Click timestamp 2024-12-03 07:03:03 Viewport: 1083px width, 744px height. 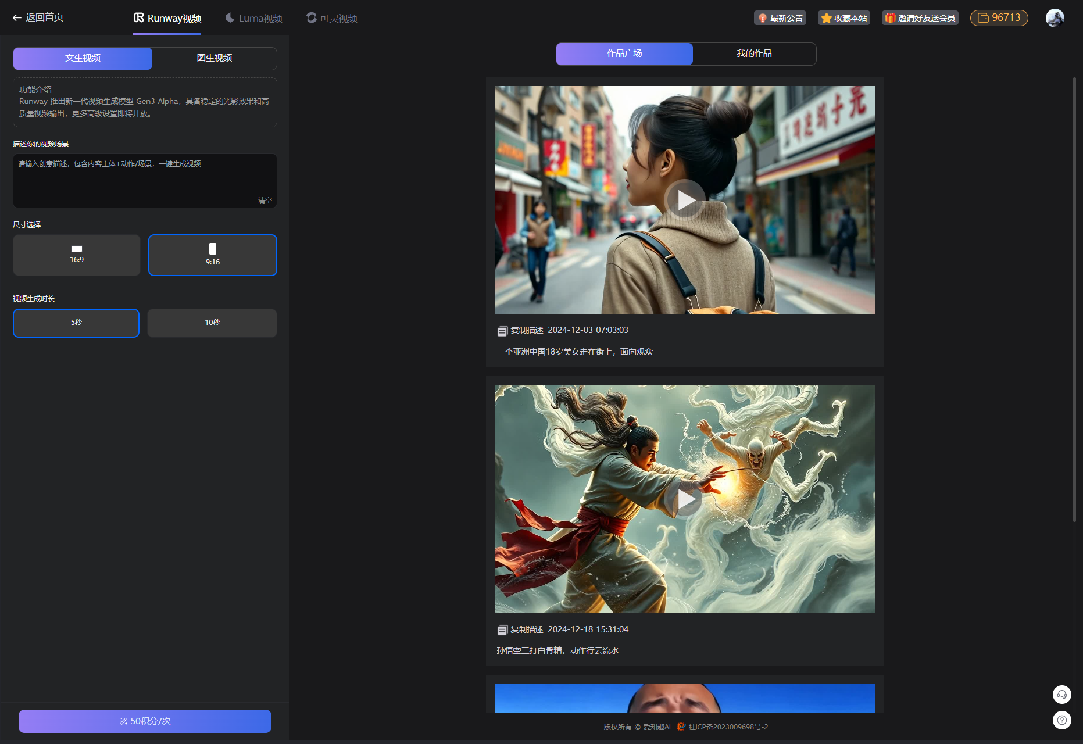point(588,330)
